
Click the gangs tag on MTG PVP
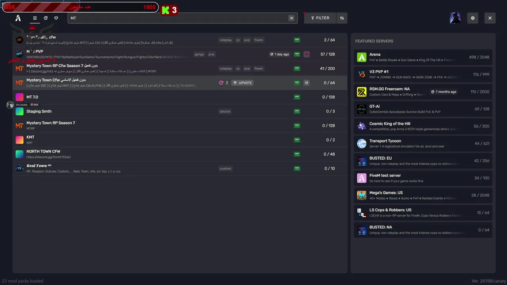[199, 54]
